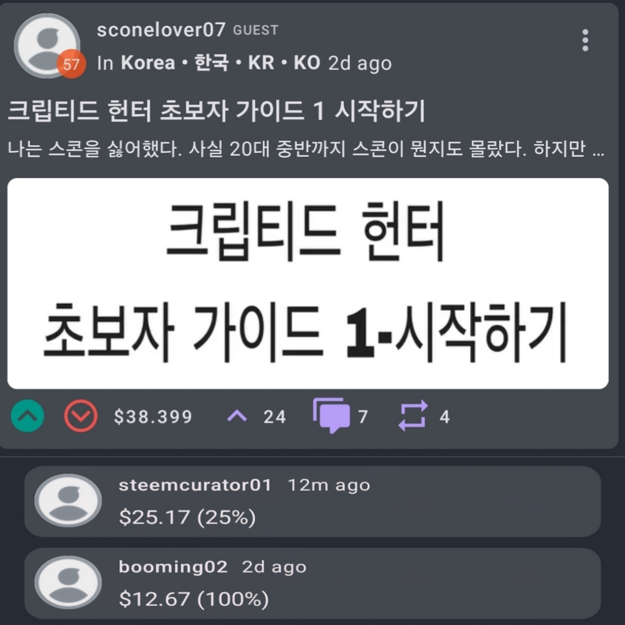Open booming02 username in voter list
This screenshot has width=625, height=625.
[x=173, y=567]
